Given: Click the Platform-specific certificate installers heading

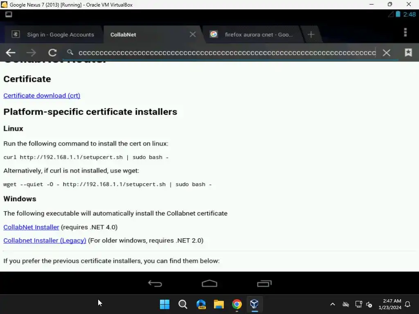Looking at the screenshot, I should pyautogui.click(x=90, y=112).
